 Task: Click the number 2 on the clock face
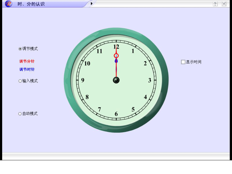pyautogui.click(x=145, y=63)
